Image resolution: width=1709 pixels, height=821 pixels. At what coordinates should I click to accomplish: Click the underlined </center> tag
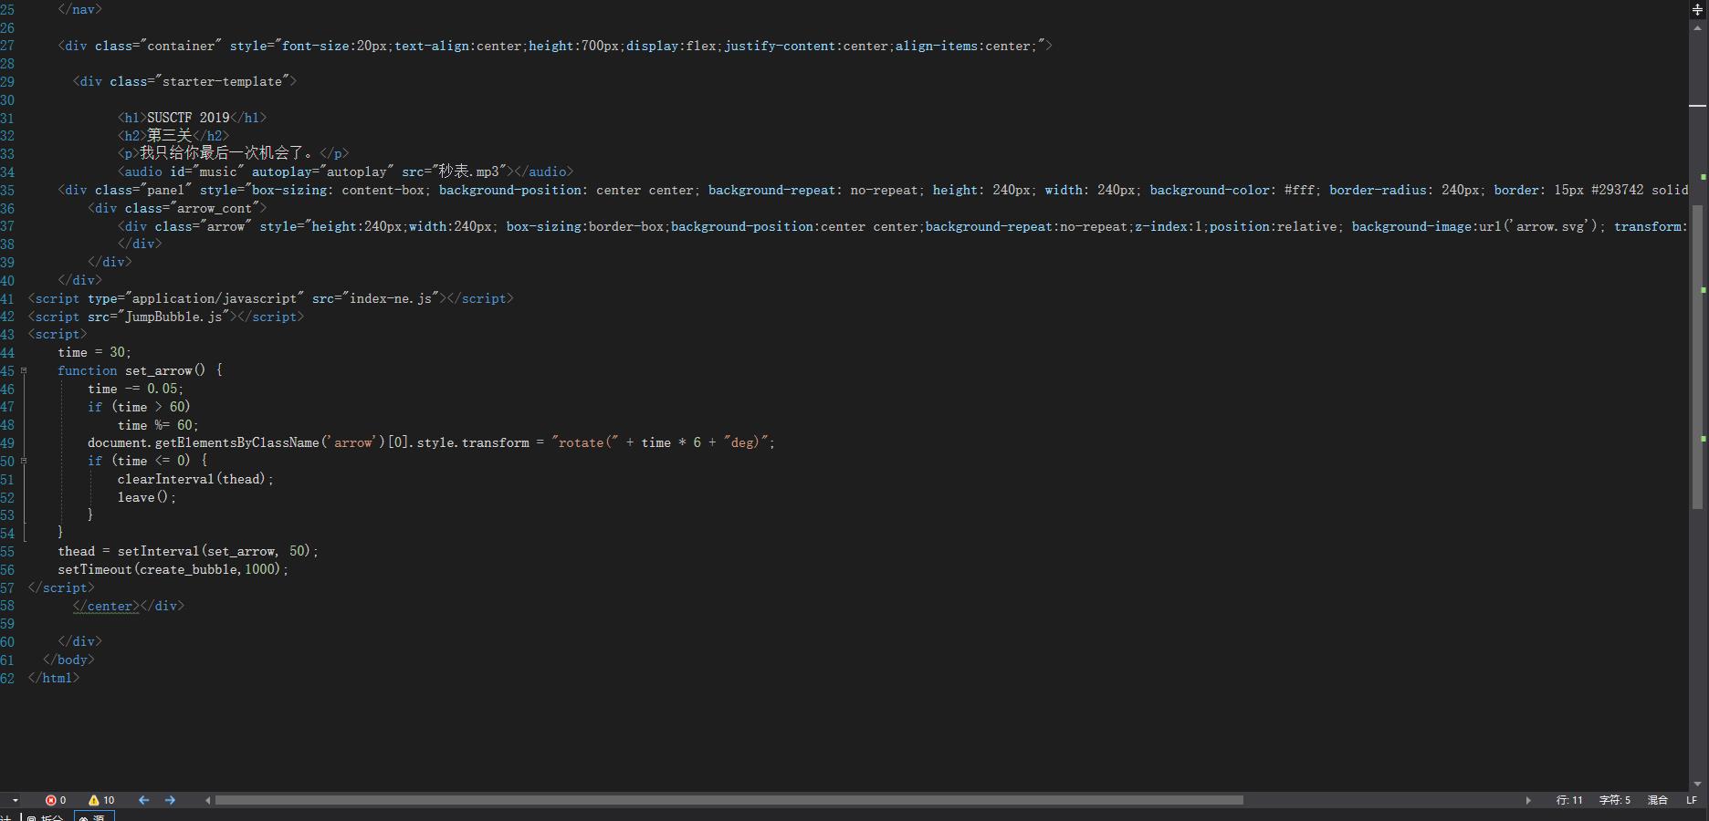(x=106, y=606)
